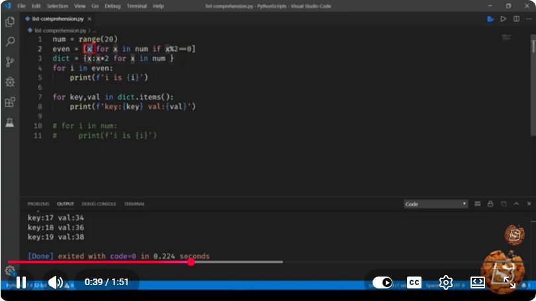The width and height of the screenshot is (536, 301).
Task: Open the View menu
Action: pyautogui.click(x=79, y=6)
